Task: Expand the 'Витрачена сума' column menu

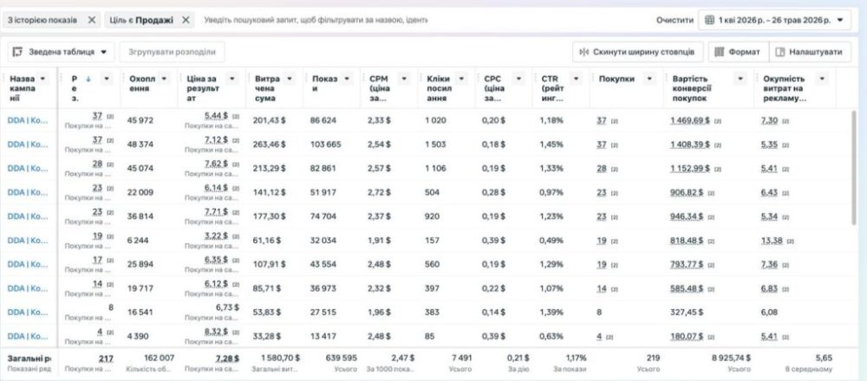Action: [290, 79]
